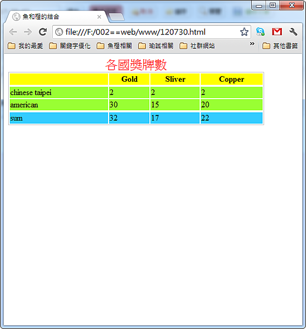Click the american row label
The width and height of the screenshot is (306, 329).
click(24, 105)
